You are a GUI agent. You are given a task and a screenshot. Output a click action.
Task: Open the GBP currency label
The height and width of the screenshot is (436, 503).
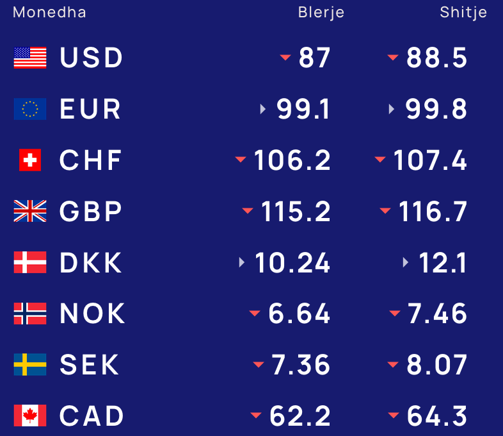(x=91, y=212)
